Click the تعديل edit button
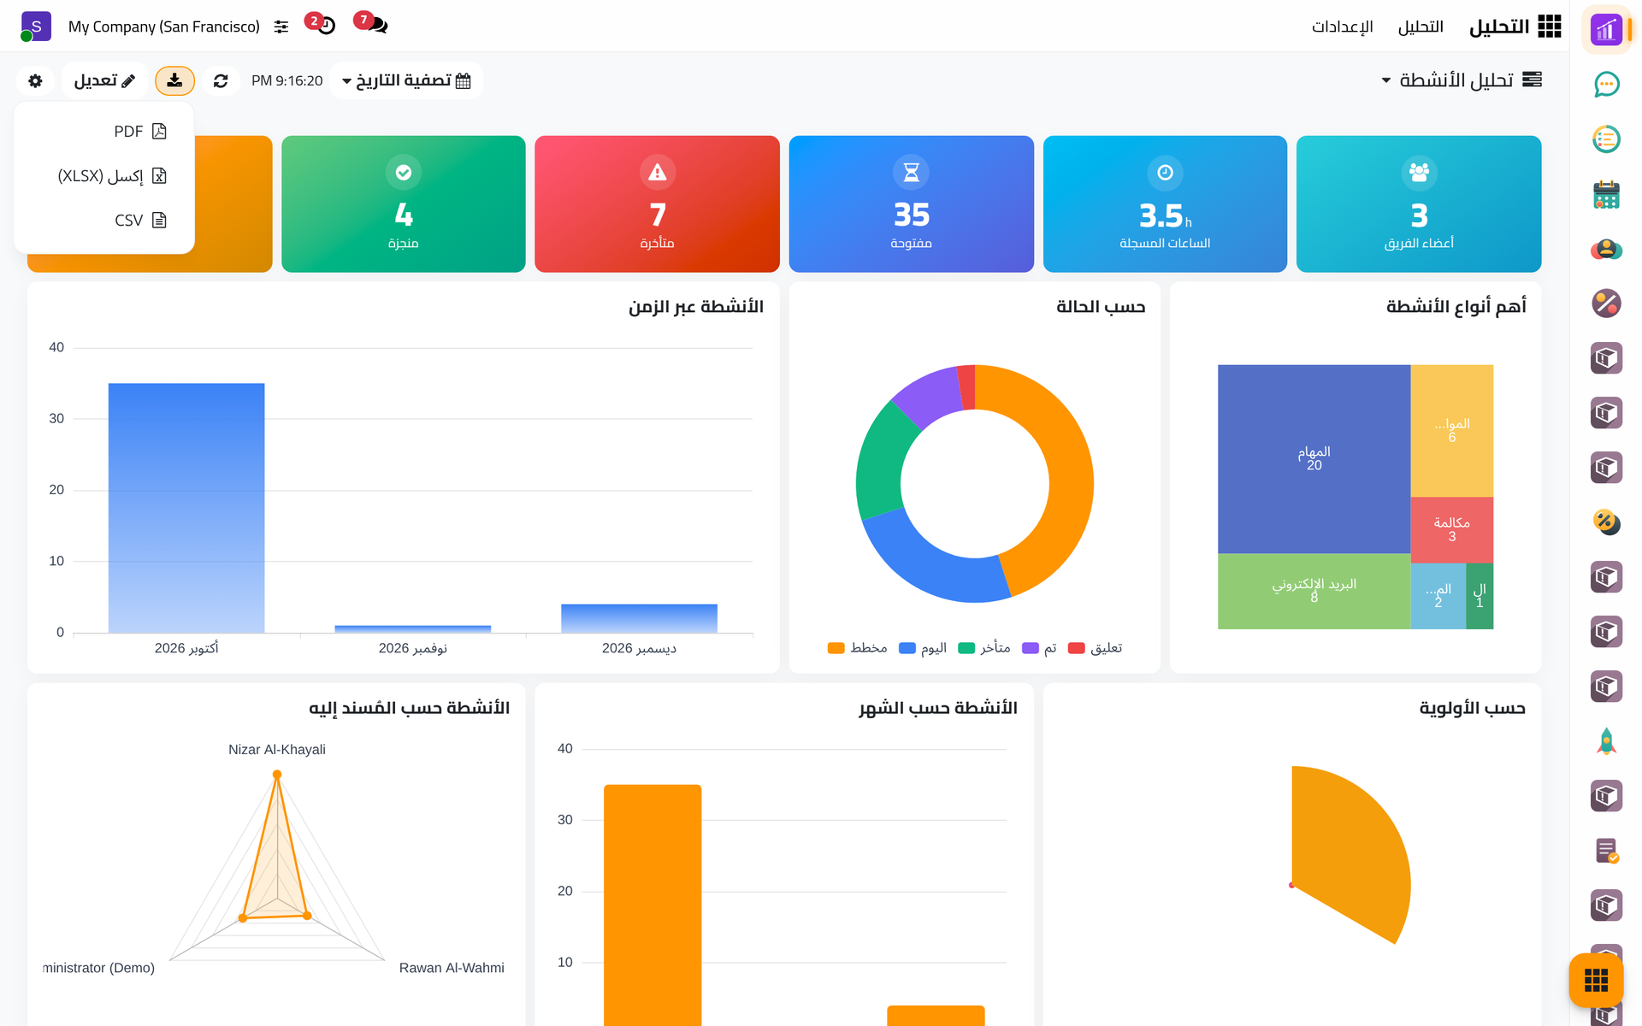 coord(104,80)
